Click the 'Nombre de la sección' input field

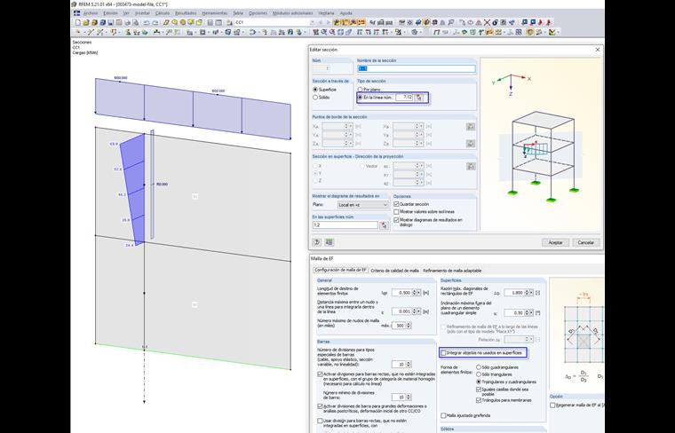click(x=417, y=69)
